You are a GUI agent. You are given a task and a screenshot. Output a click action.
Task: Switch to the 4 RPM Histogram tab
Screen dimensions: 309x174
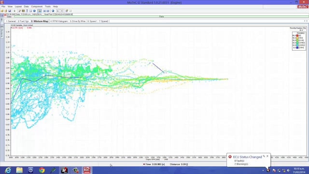point(59,21)
